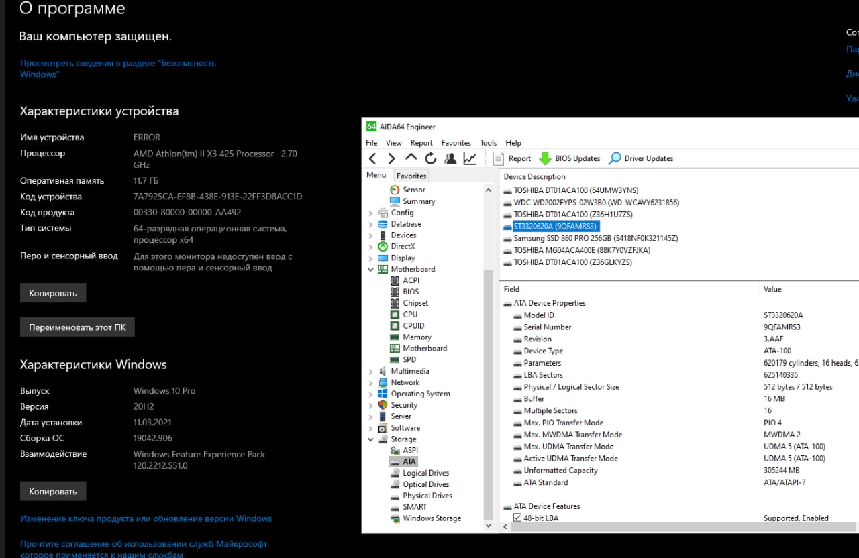859x558 pixels.
Task: Expand the Operating System tree node
Action: coord(370,394)
